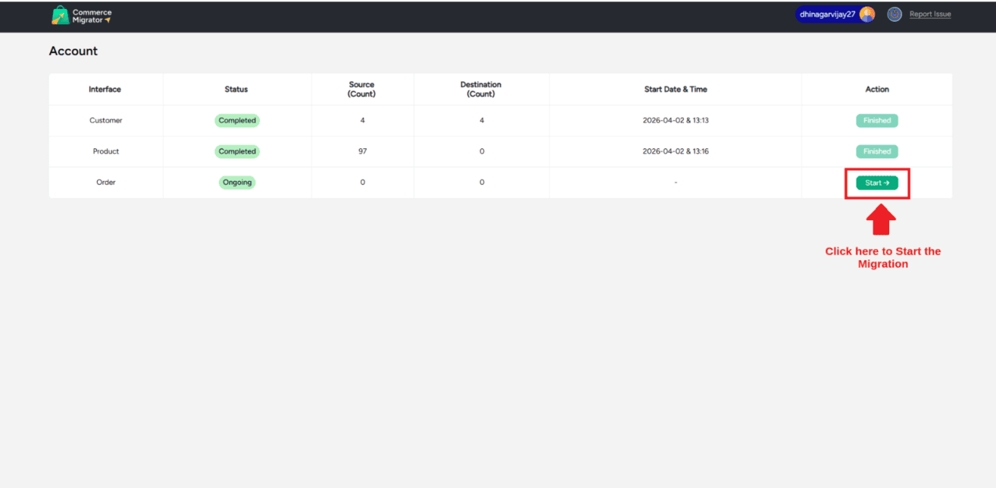Click the Start Date & Time column header

coord(676,89)
